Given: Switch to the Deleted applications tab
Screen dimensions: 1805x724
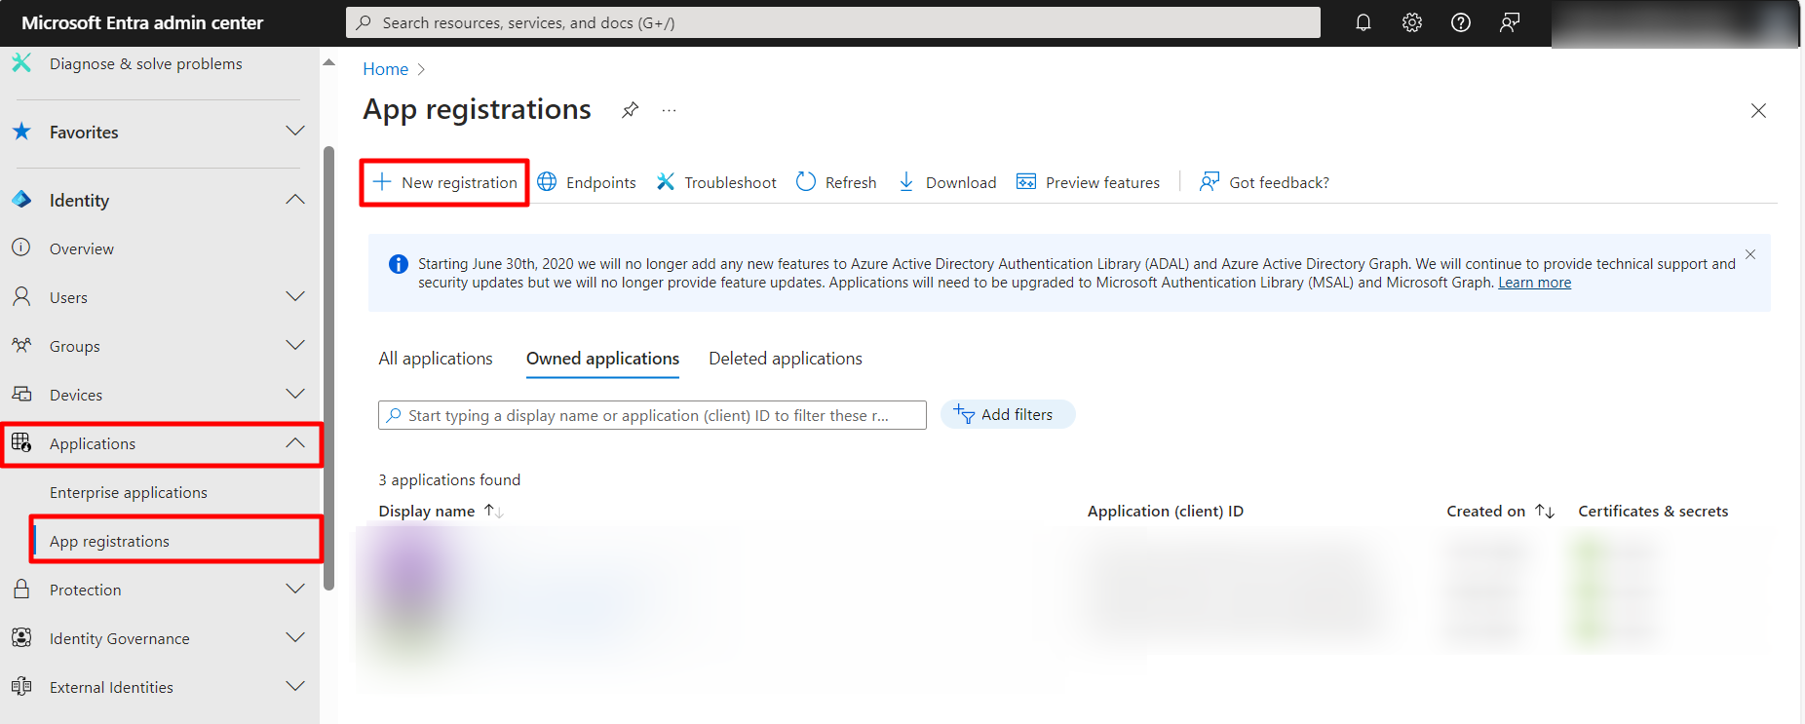Looking at the screenshot, I should 786,359.
